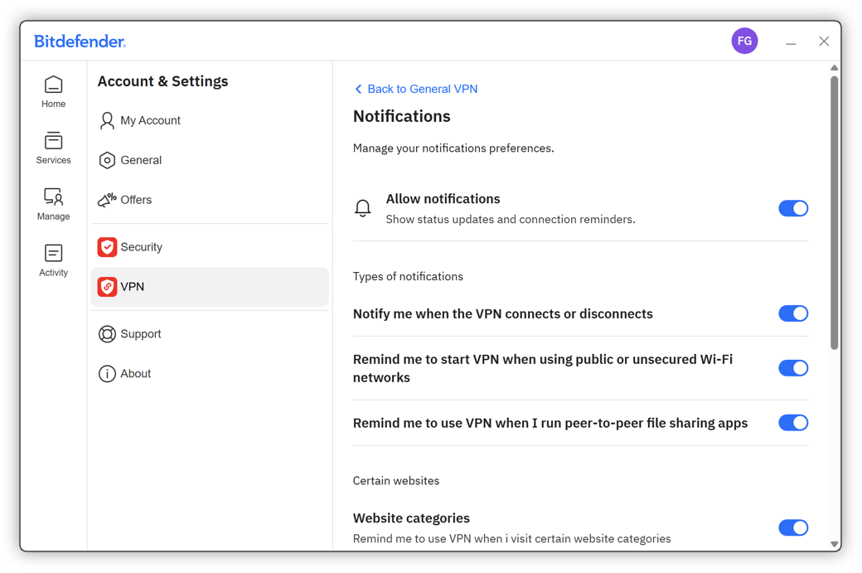Toggle Website categories reminder switch

pyautogui.click(x=793, y=527)
